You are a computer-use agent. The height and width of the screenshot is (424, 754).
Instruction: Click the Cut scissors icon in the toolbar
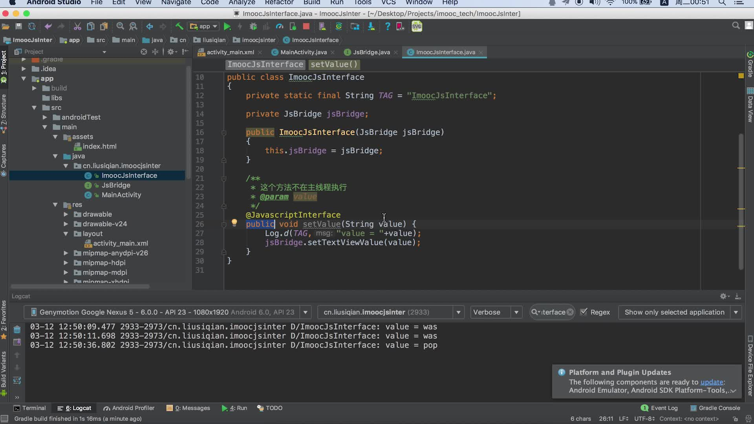point(77,27)
